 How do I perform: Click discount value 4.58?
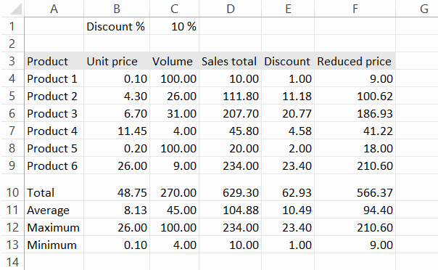click(x=288, y=131)
